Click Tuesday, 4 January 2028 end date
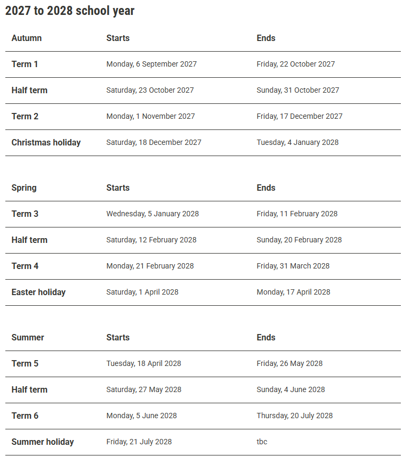411x464 pixels. click(297, 143)
